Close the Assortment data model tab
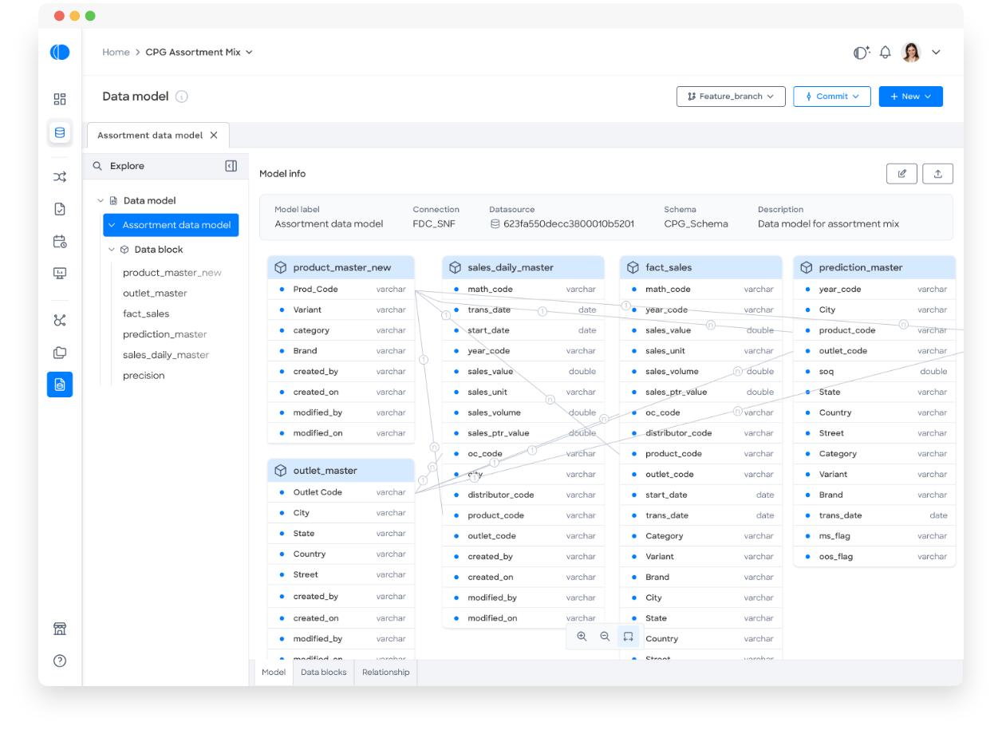This screenshot has height=734, width=1002. 214,135
